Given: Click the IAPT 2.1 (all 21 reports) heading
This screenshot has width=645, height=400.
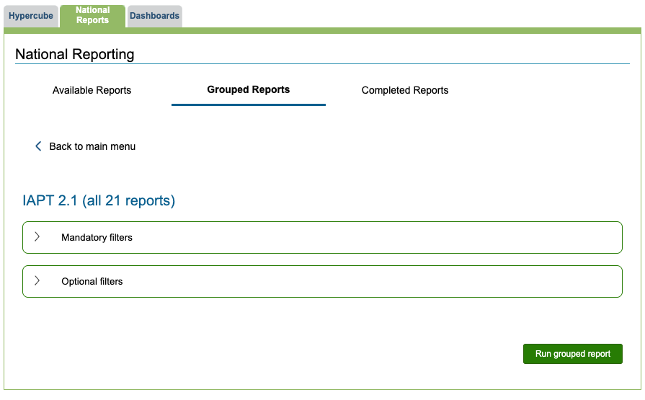Looking at the screenshot, I should point(99,200).
